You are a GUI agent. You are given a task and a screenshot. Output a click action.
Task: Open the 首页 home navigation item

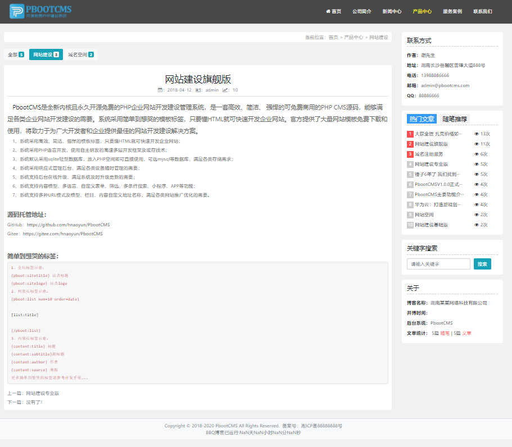pos(333,11)
